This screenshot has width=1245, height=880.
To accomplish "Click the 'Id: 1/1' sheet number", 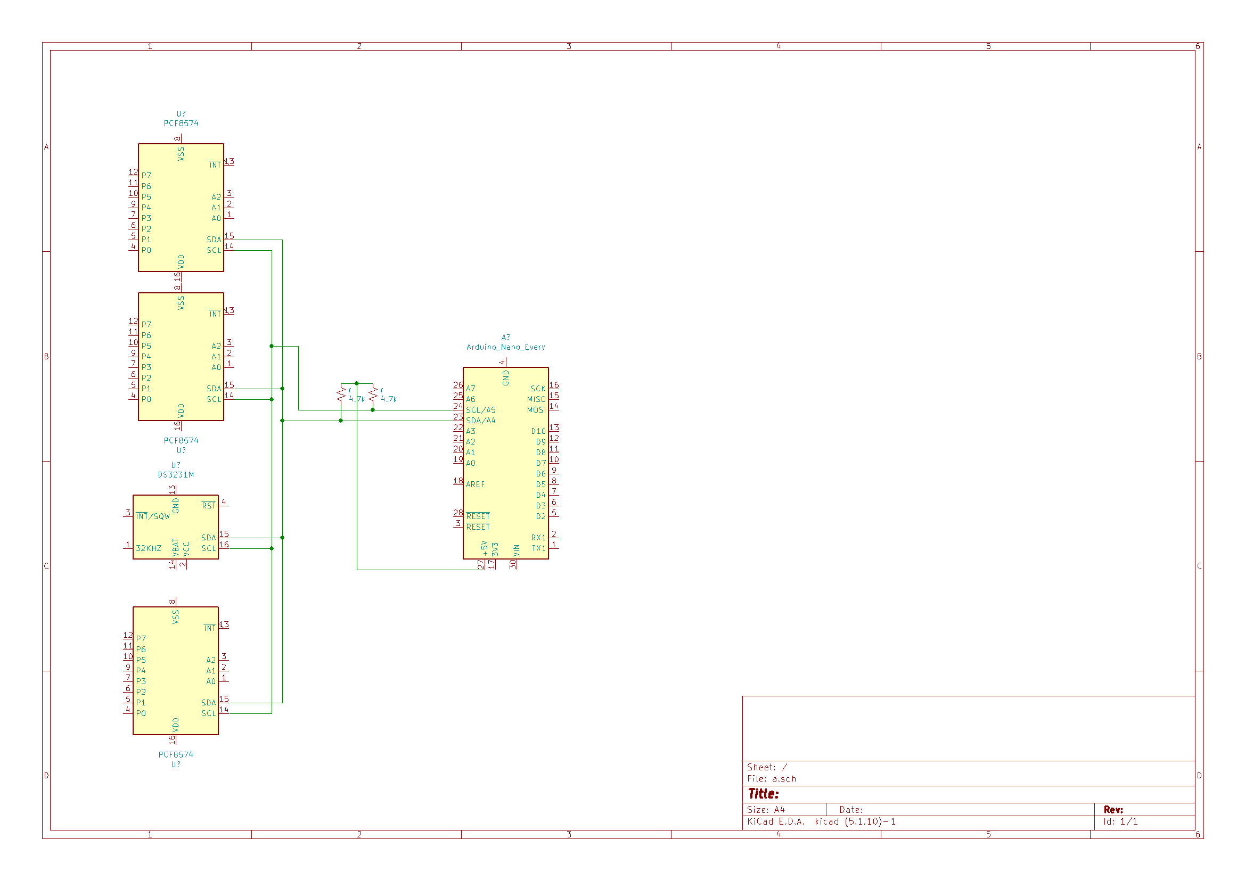I will tap(1120, 822).
